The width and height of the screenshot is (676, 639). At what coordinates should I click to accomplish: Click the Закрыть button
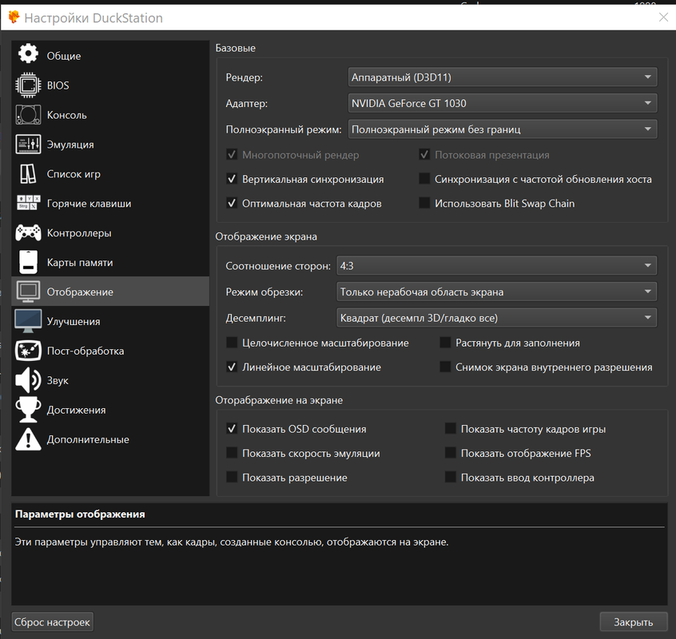coord(634,621)
